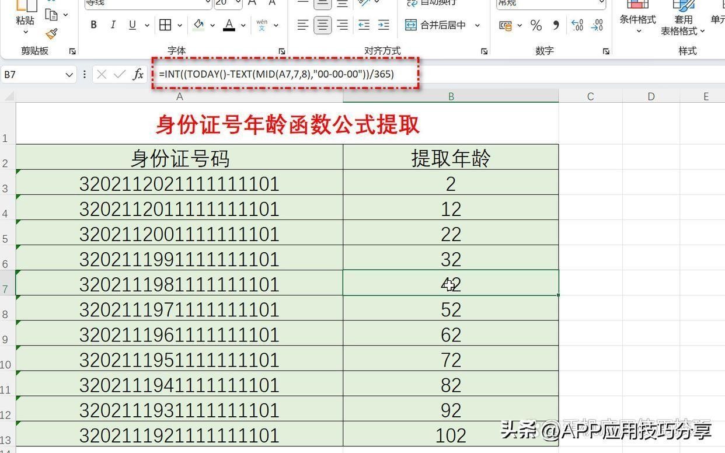Toggle underline formatting
The width and height of the screenshot is (725, 453).
[x=133, y=25]
